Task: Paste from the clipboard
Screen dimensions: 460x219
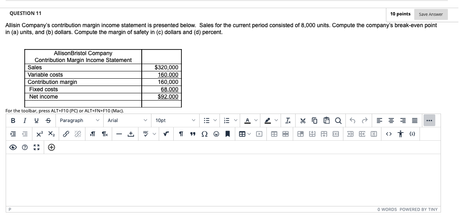Action: pos(326,120)
